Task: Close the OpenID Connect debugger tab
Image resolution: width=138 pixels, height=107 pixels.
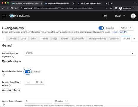Action: click(74, 3)
